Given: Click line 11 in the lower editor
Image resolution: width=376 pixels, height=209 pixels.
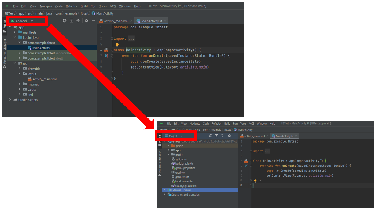Looking at the screenshot, I should [306, 185].
